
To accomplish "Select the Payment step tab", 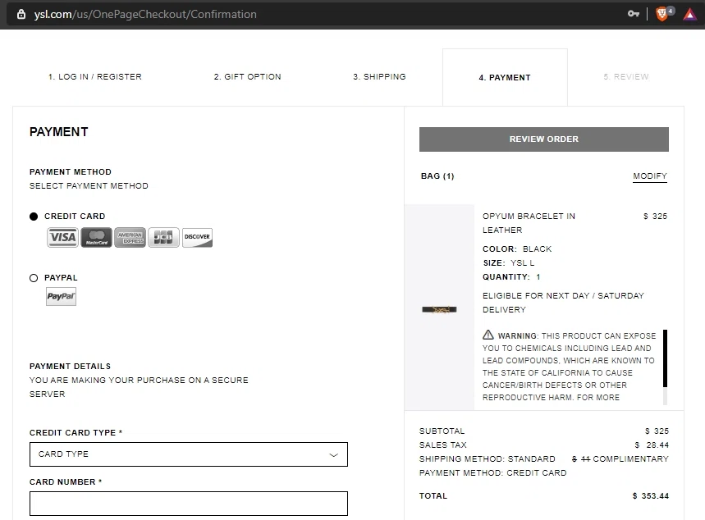I will 505,78.
